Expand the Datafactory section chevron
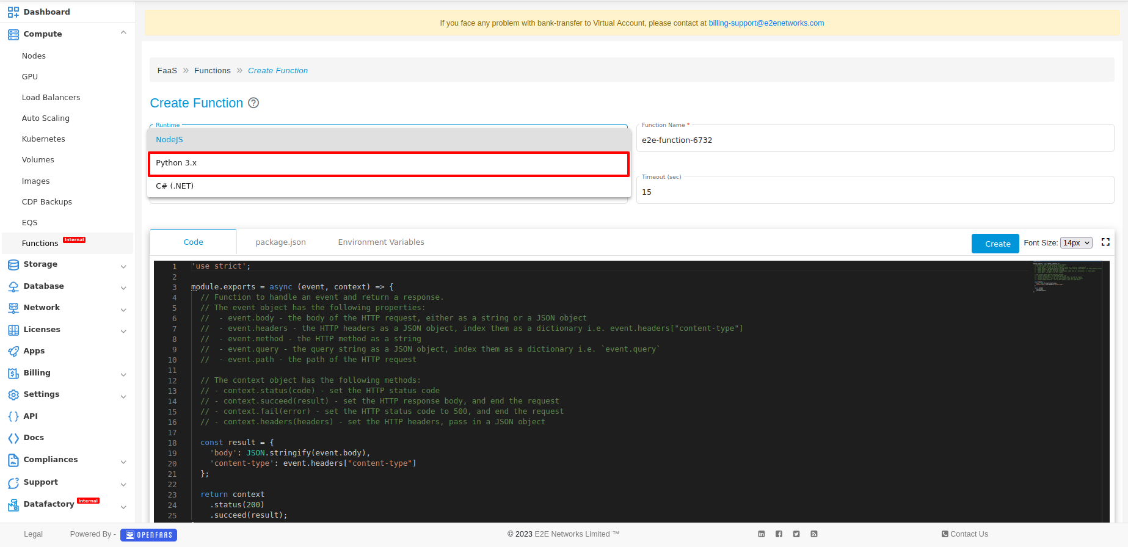 pos(123,507)
